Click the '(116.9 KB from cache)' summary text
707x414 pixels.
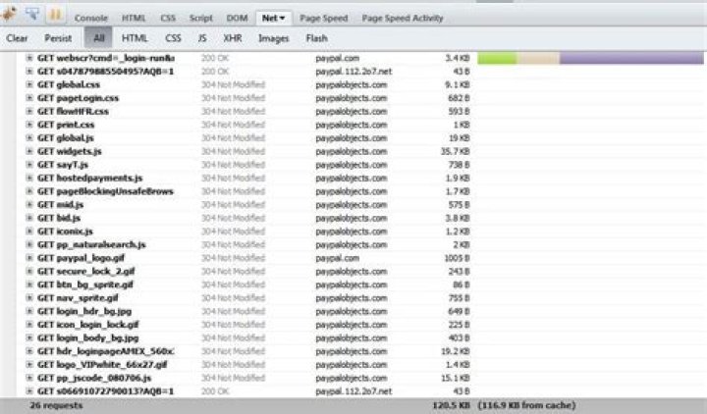[x=526, y=405]
